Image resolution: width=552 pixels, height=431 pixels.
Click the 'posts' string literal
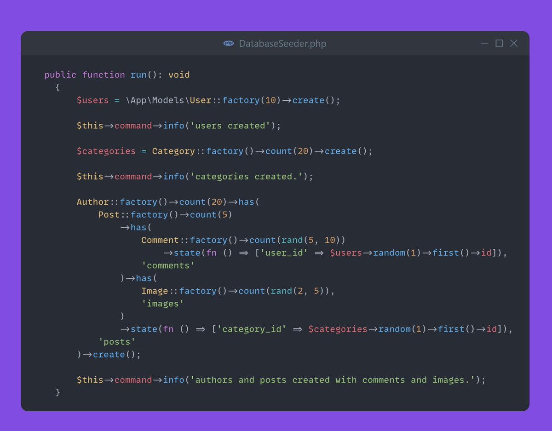click(117, 342)
